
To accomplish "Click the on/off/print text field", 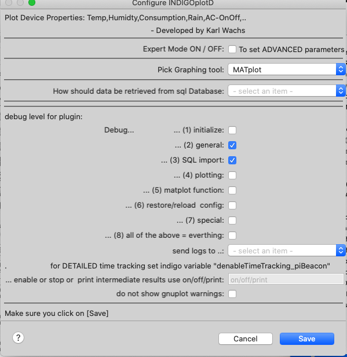I will pos(286,279).
